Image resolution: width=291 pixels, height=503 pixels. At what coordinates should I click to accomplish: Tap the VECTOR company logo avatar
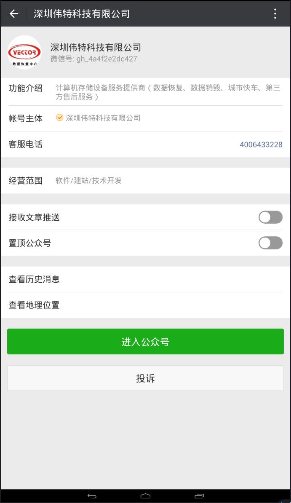24,52
